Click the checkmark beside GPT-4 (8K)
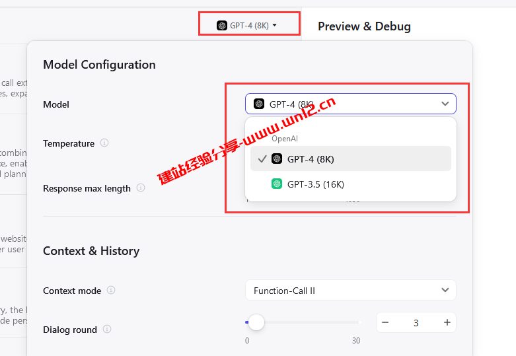Image resolution: width=516 pixels, height=356 pixels. tap(262, 159)
